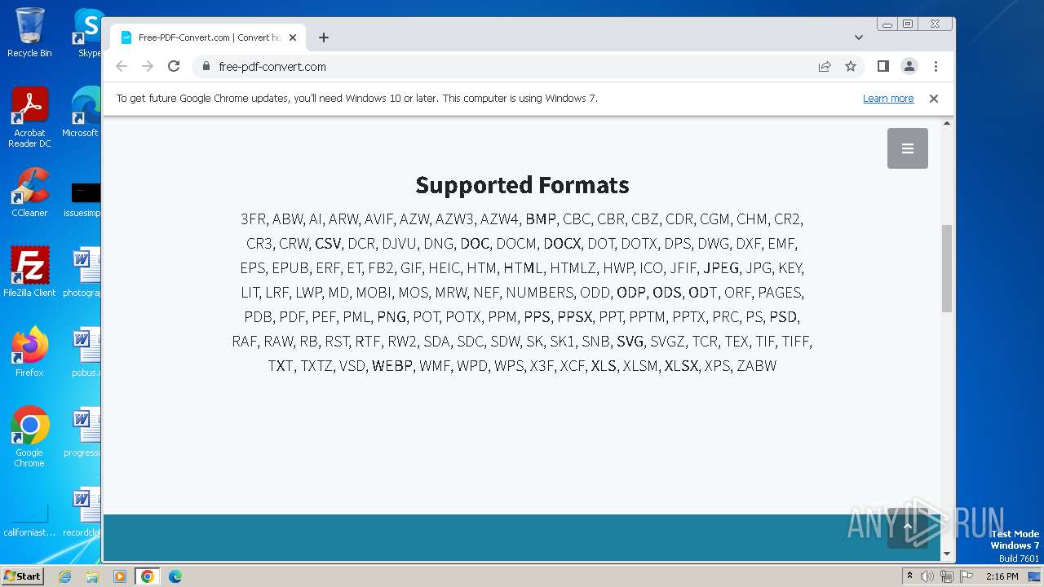Viewport: 1044px width, 587px height.
Task: Open Microsoft Edge from the taskbar
Action: 175,576
